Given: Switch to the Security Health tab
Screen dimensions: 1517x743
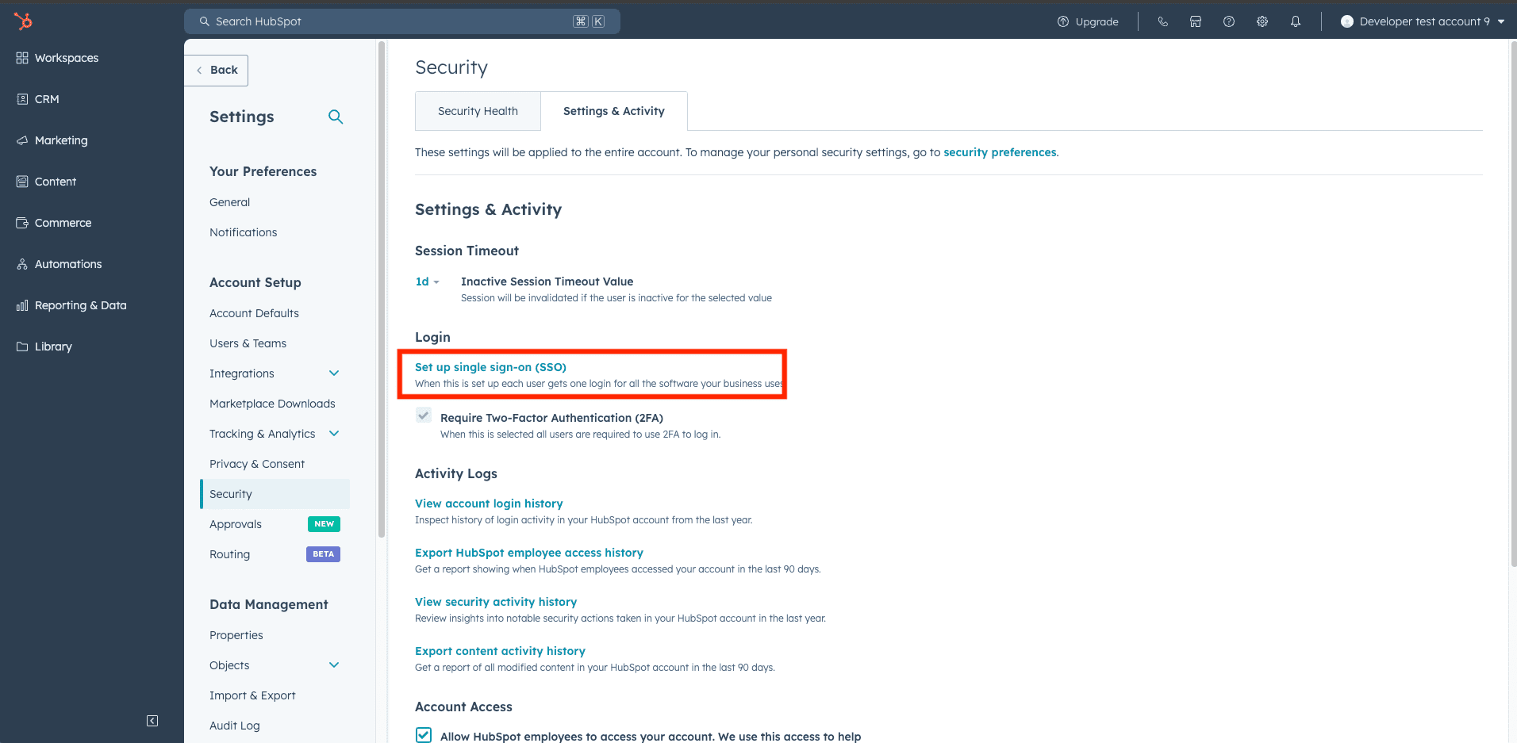Looking at the screenshot, I should pyautogui.click(x=477, y=111).
